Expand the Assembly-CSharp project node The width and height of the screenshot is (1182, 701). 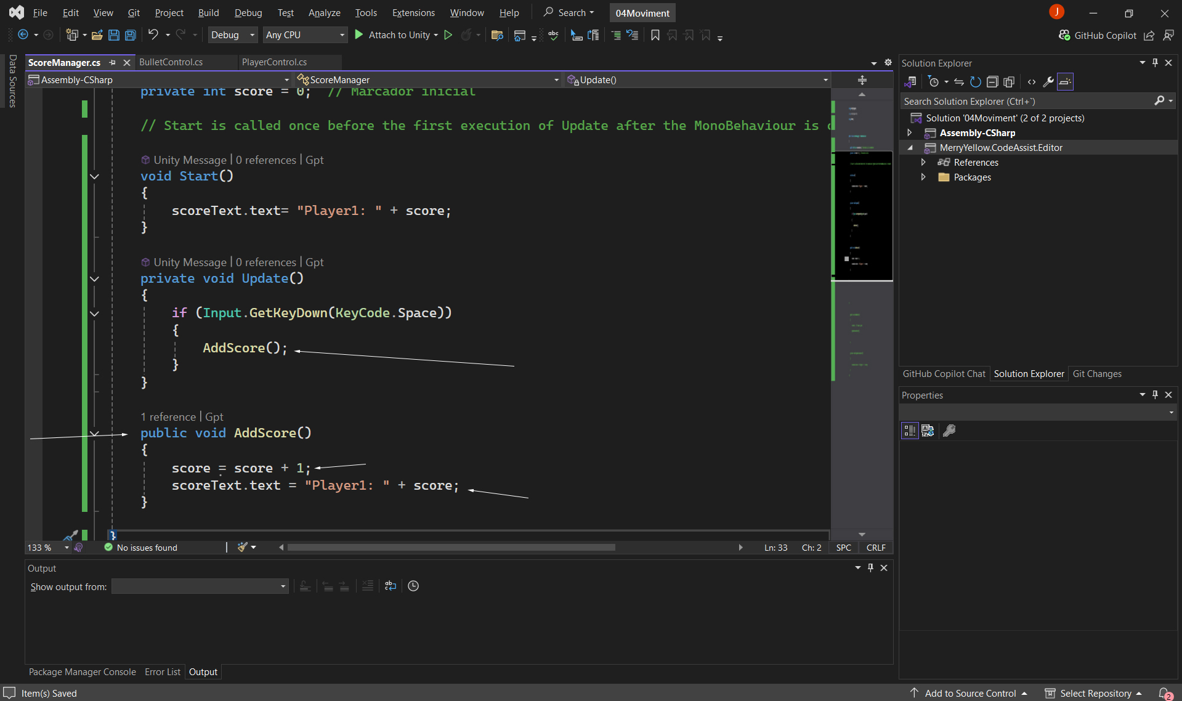pos(910,133)
